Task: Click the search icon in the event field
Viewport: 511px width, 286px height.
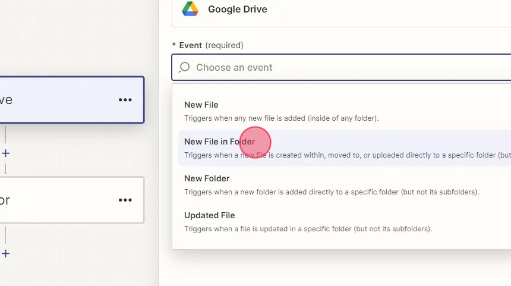Action: click(184, 67)
